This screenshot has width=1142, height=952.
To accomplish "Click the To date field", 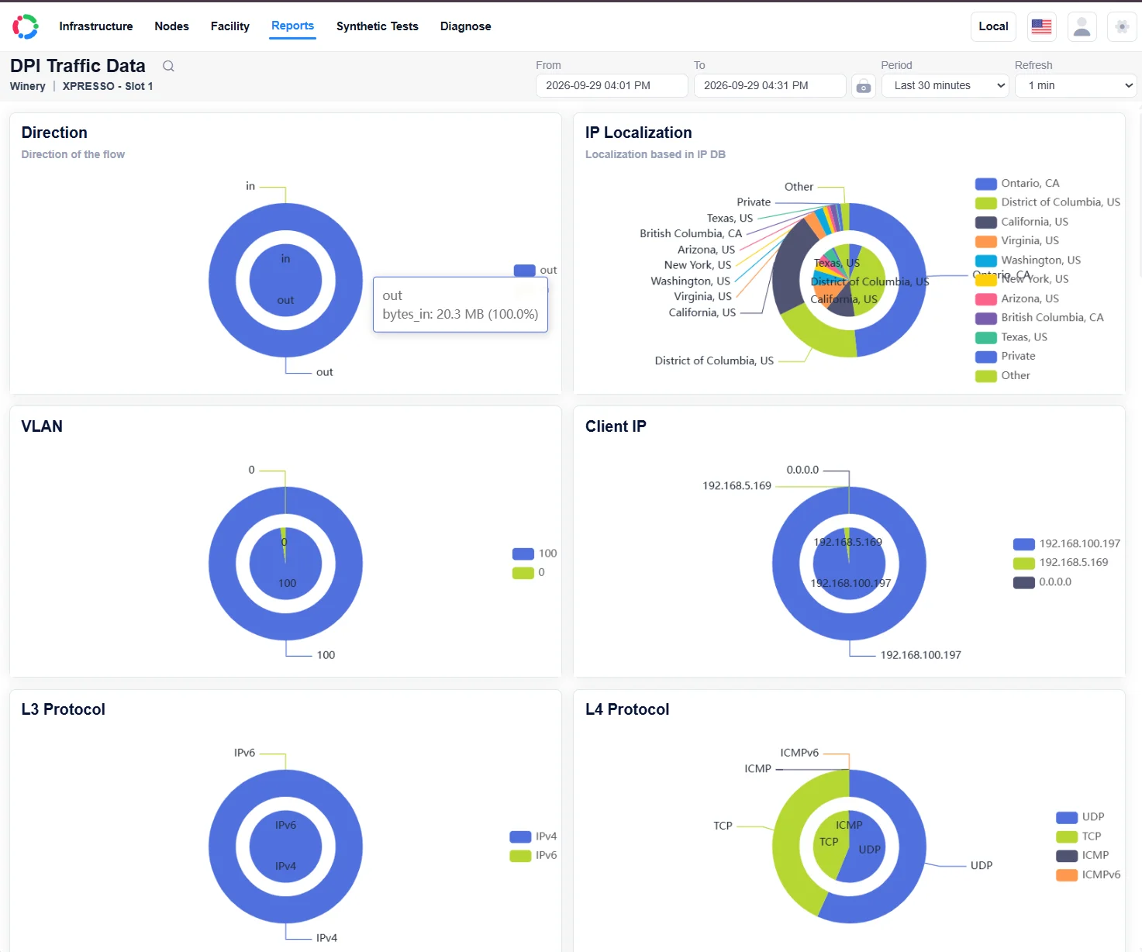I will point(770,86).
